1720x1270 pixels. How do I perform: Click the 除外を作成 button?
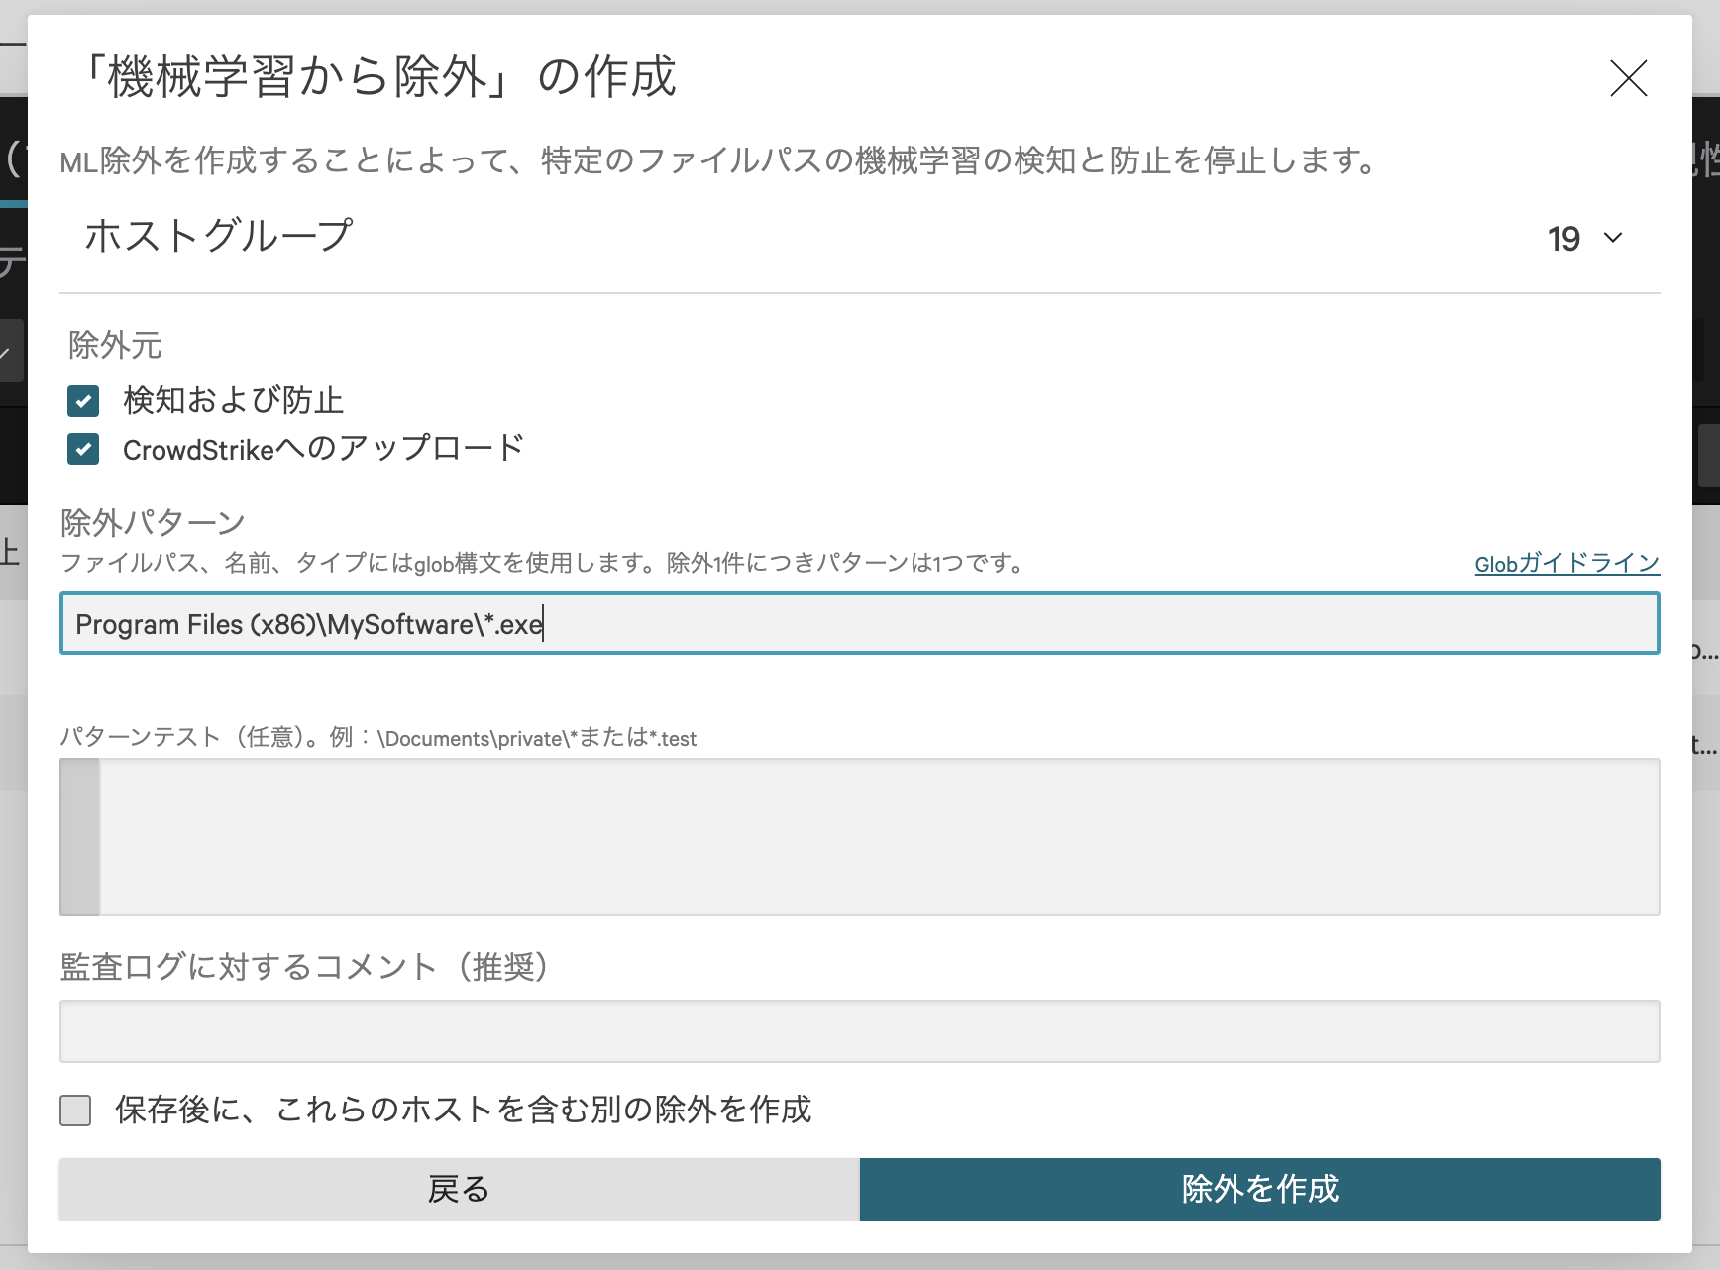(x=1260, y=1189)
